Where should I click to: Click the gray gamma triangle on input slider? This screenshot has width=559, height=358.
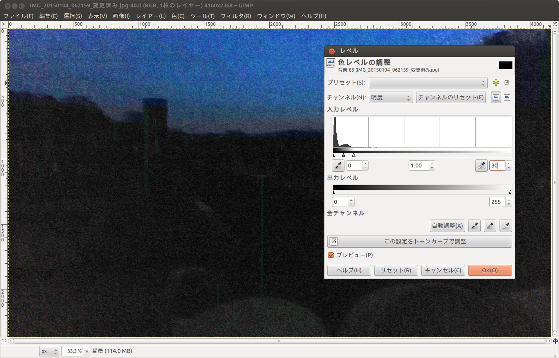(343, 155)
